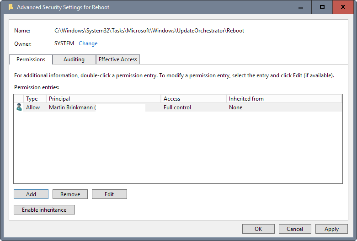This screenshot has height=241, width=357.
Task: Select the Martin Brinkmann permission entry
Action: [72, 107]
